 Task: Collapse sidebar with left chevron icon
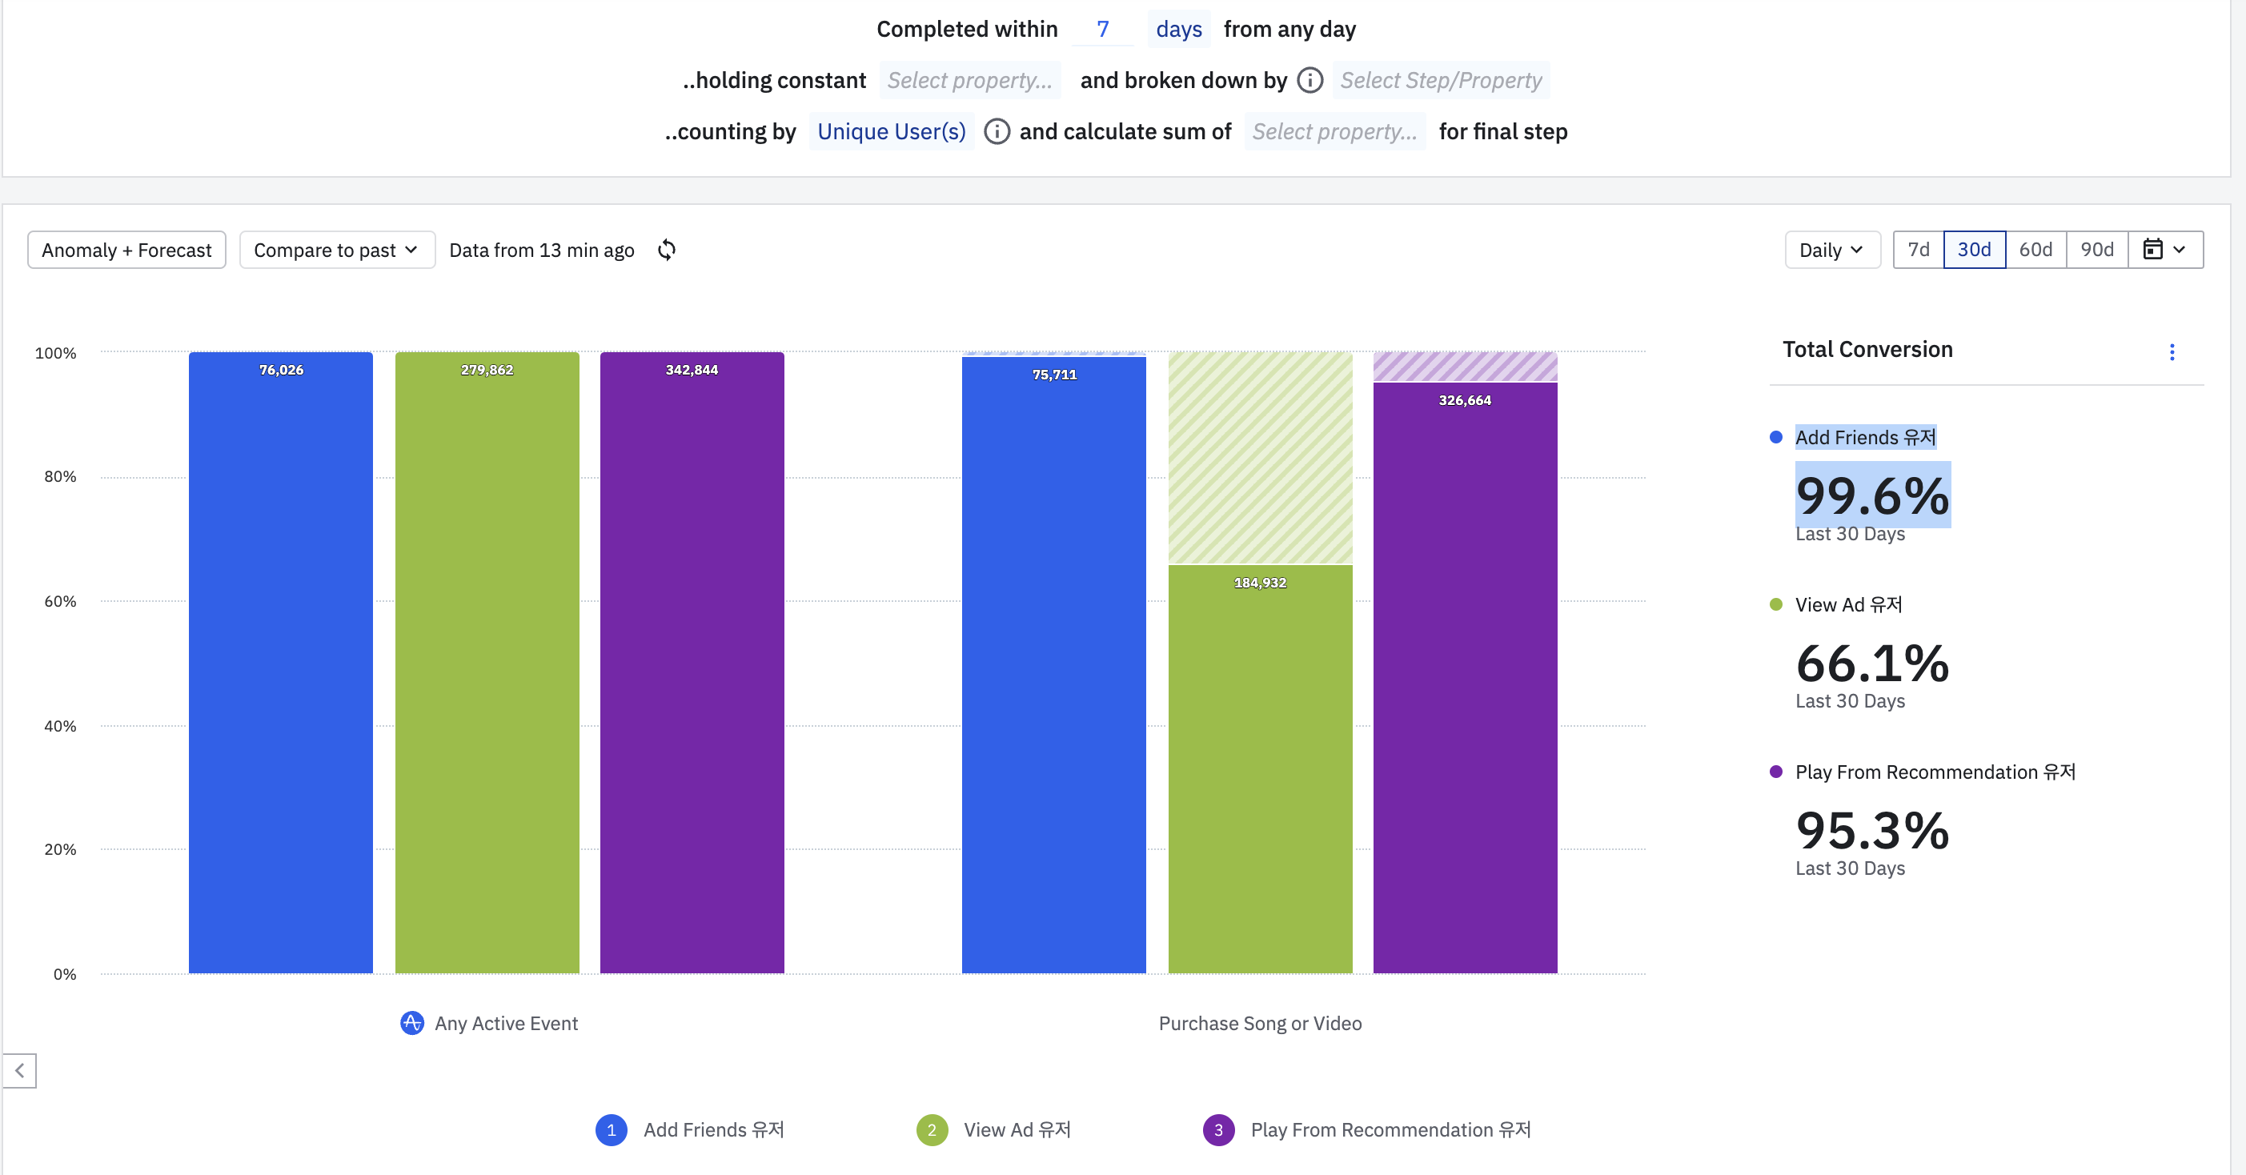[19, 1070]
